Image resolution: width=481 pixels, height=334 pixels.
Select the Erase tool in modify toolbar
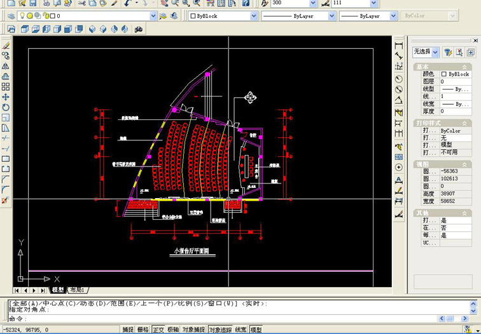(x=6, y=46)
